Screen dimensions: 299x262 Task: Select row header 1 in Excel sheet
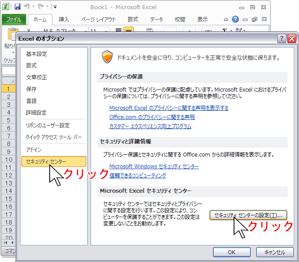coord(8,89)
